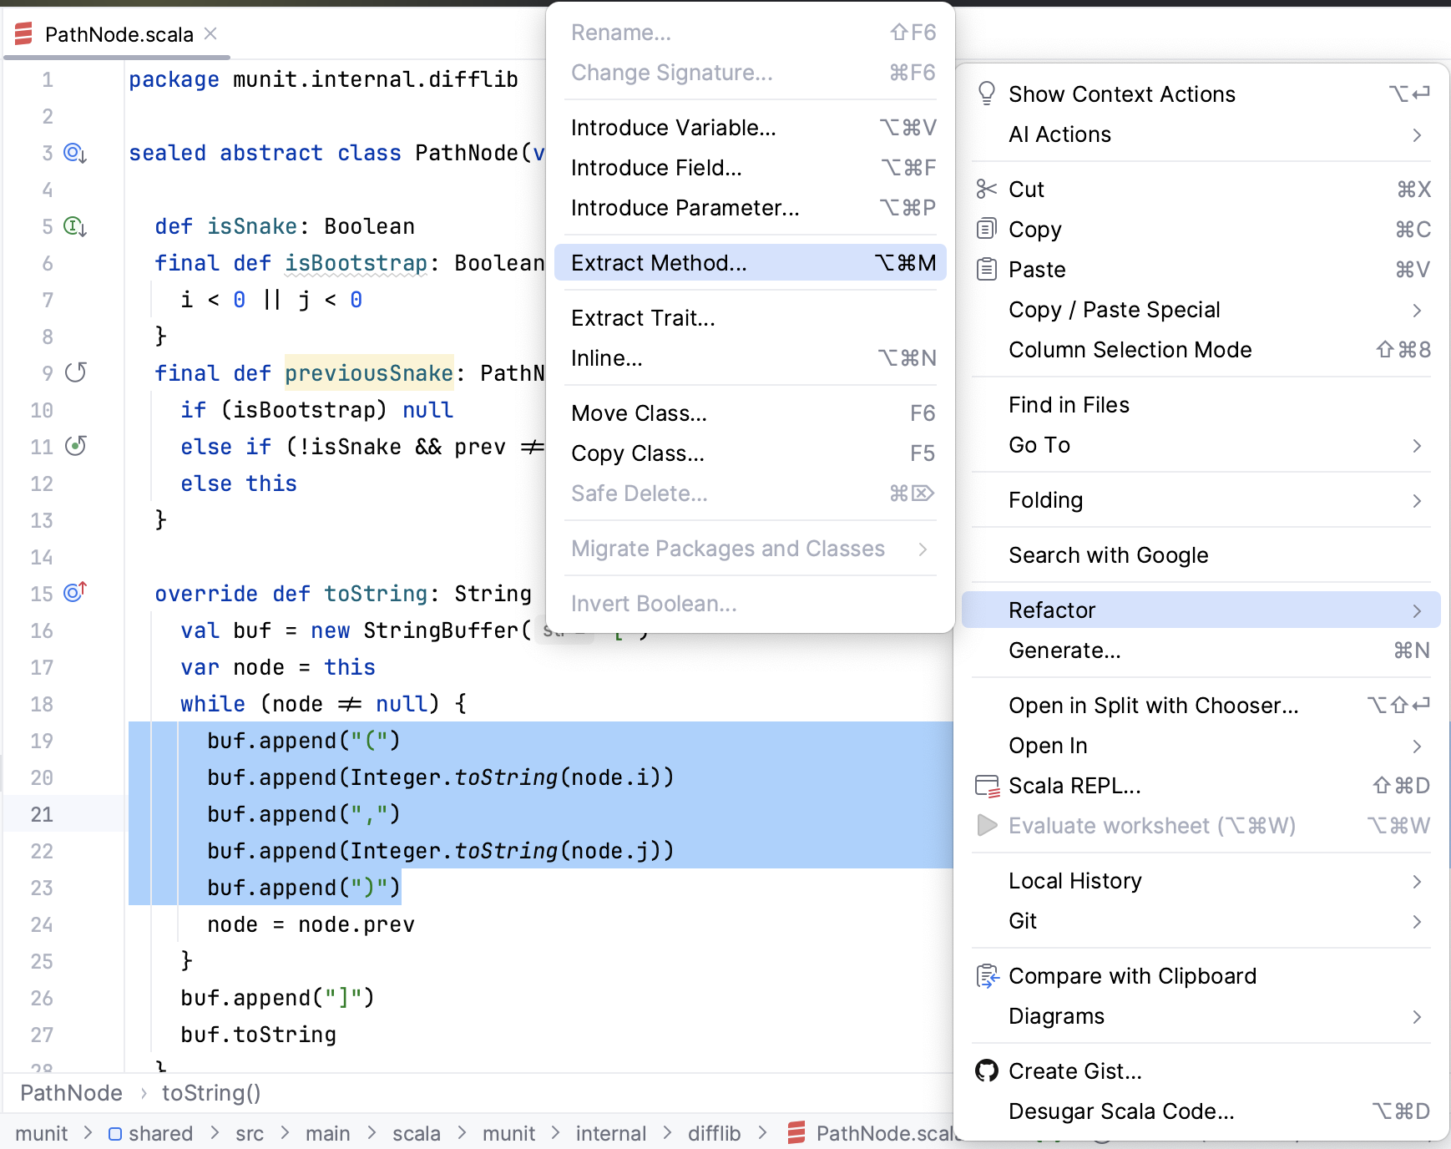
Task: Click the scissors Cut icon
Action: tap(987, 190)
